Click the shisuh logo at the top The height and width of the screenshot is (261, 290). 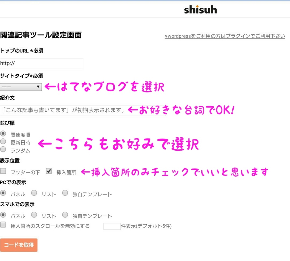(200, 10)
